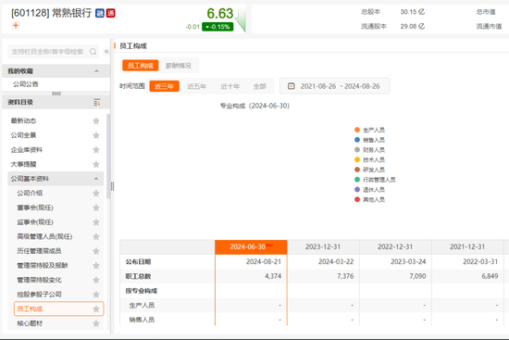Screen dimensions: 509x340
Task: Click the blue 融 badge beside stock name
Action: pos(99,13)
